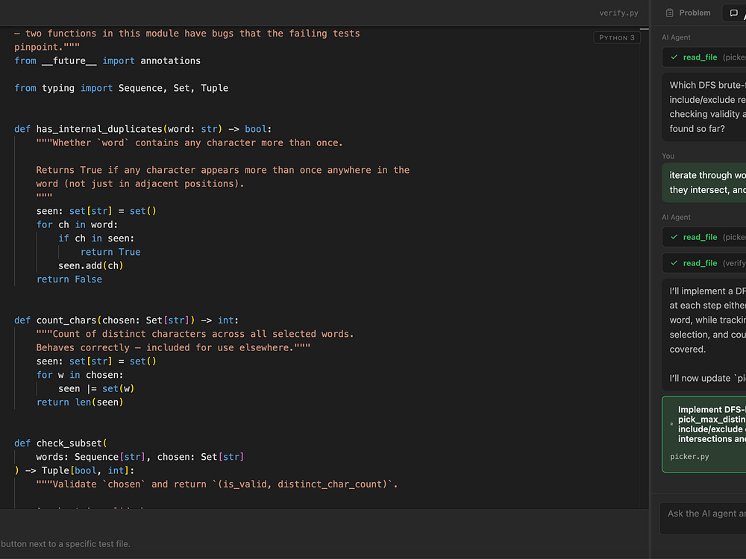Click the 'Validate `chosen` and return' docstring line

(x=217, y=484)
